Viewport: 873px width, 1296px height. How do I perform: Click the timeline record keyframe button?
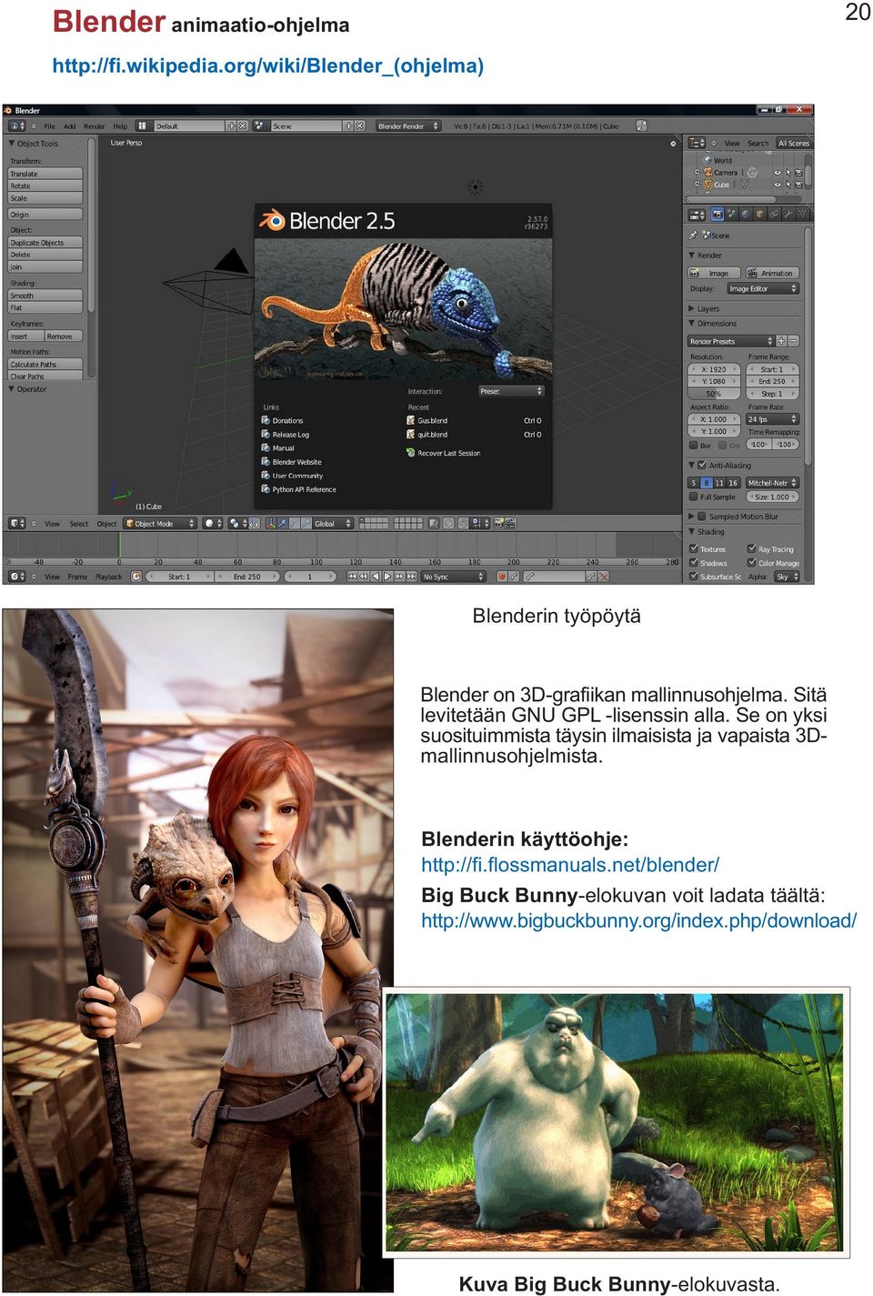coord(501,577)
